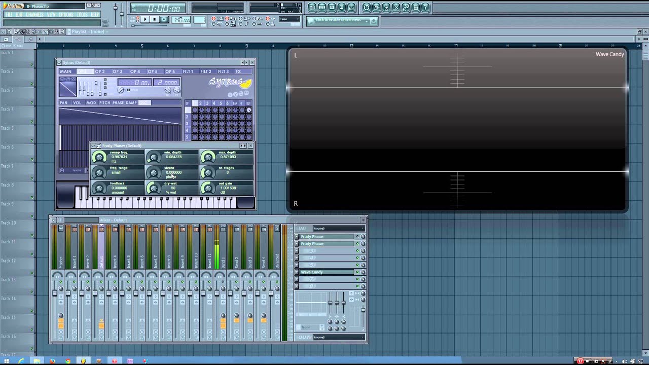
Task: Click the project info document icon
Action: (416, 8)
